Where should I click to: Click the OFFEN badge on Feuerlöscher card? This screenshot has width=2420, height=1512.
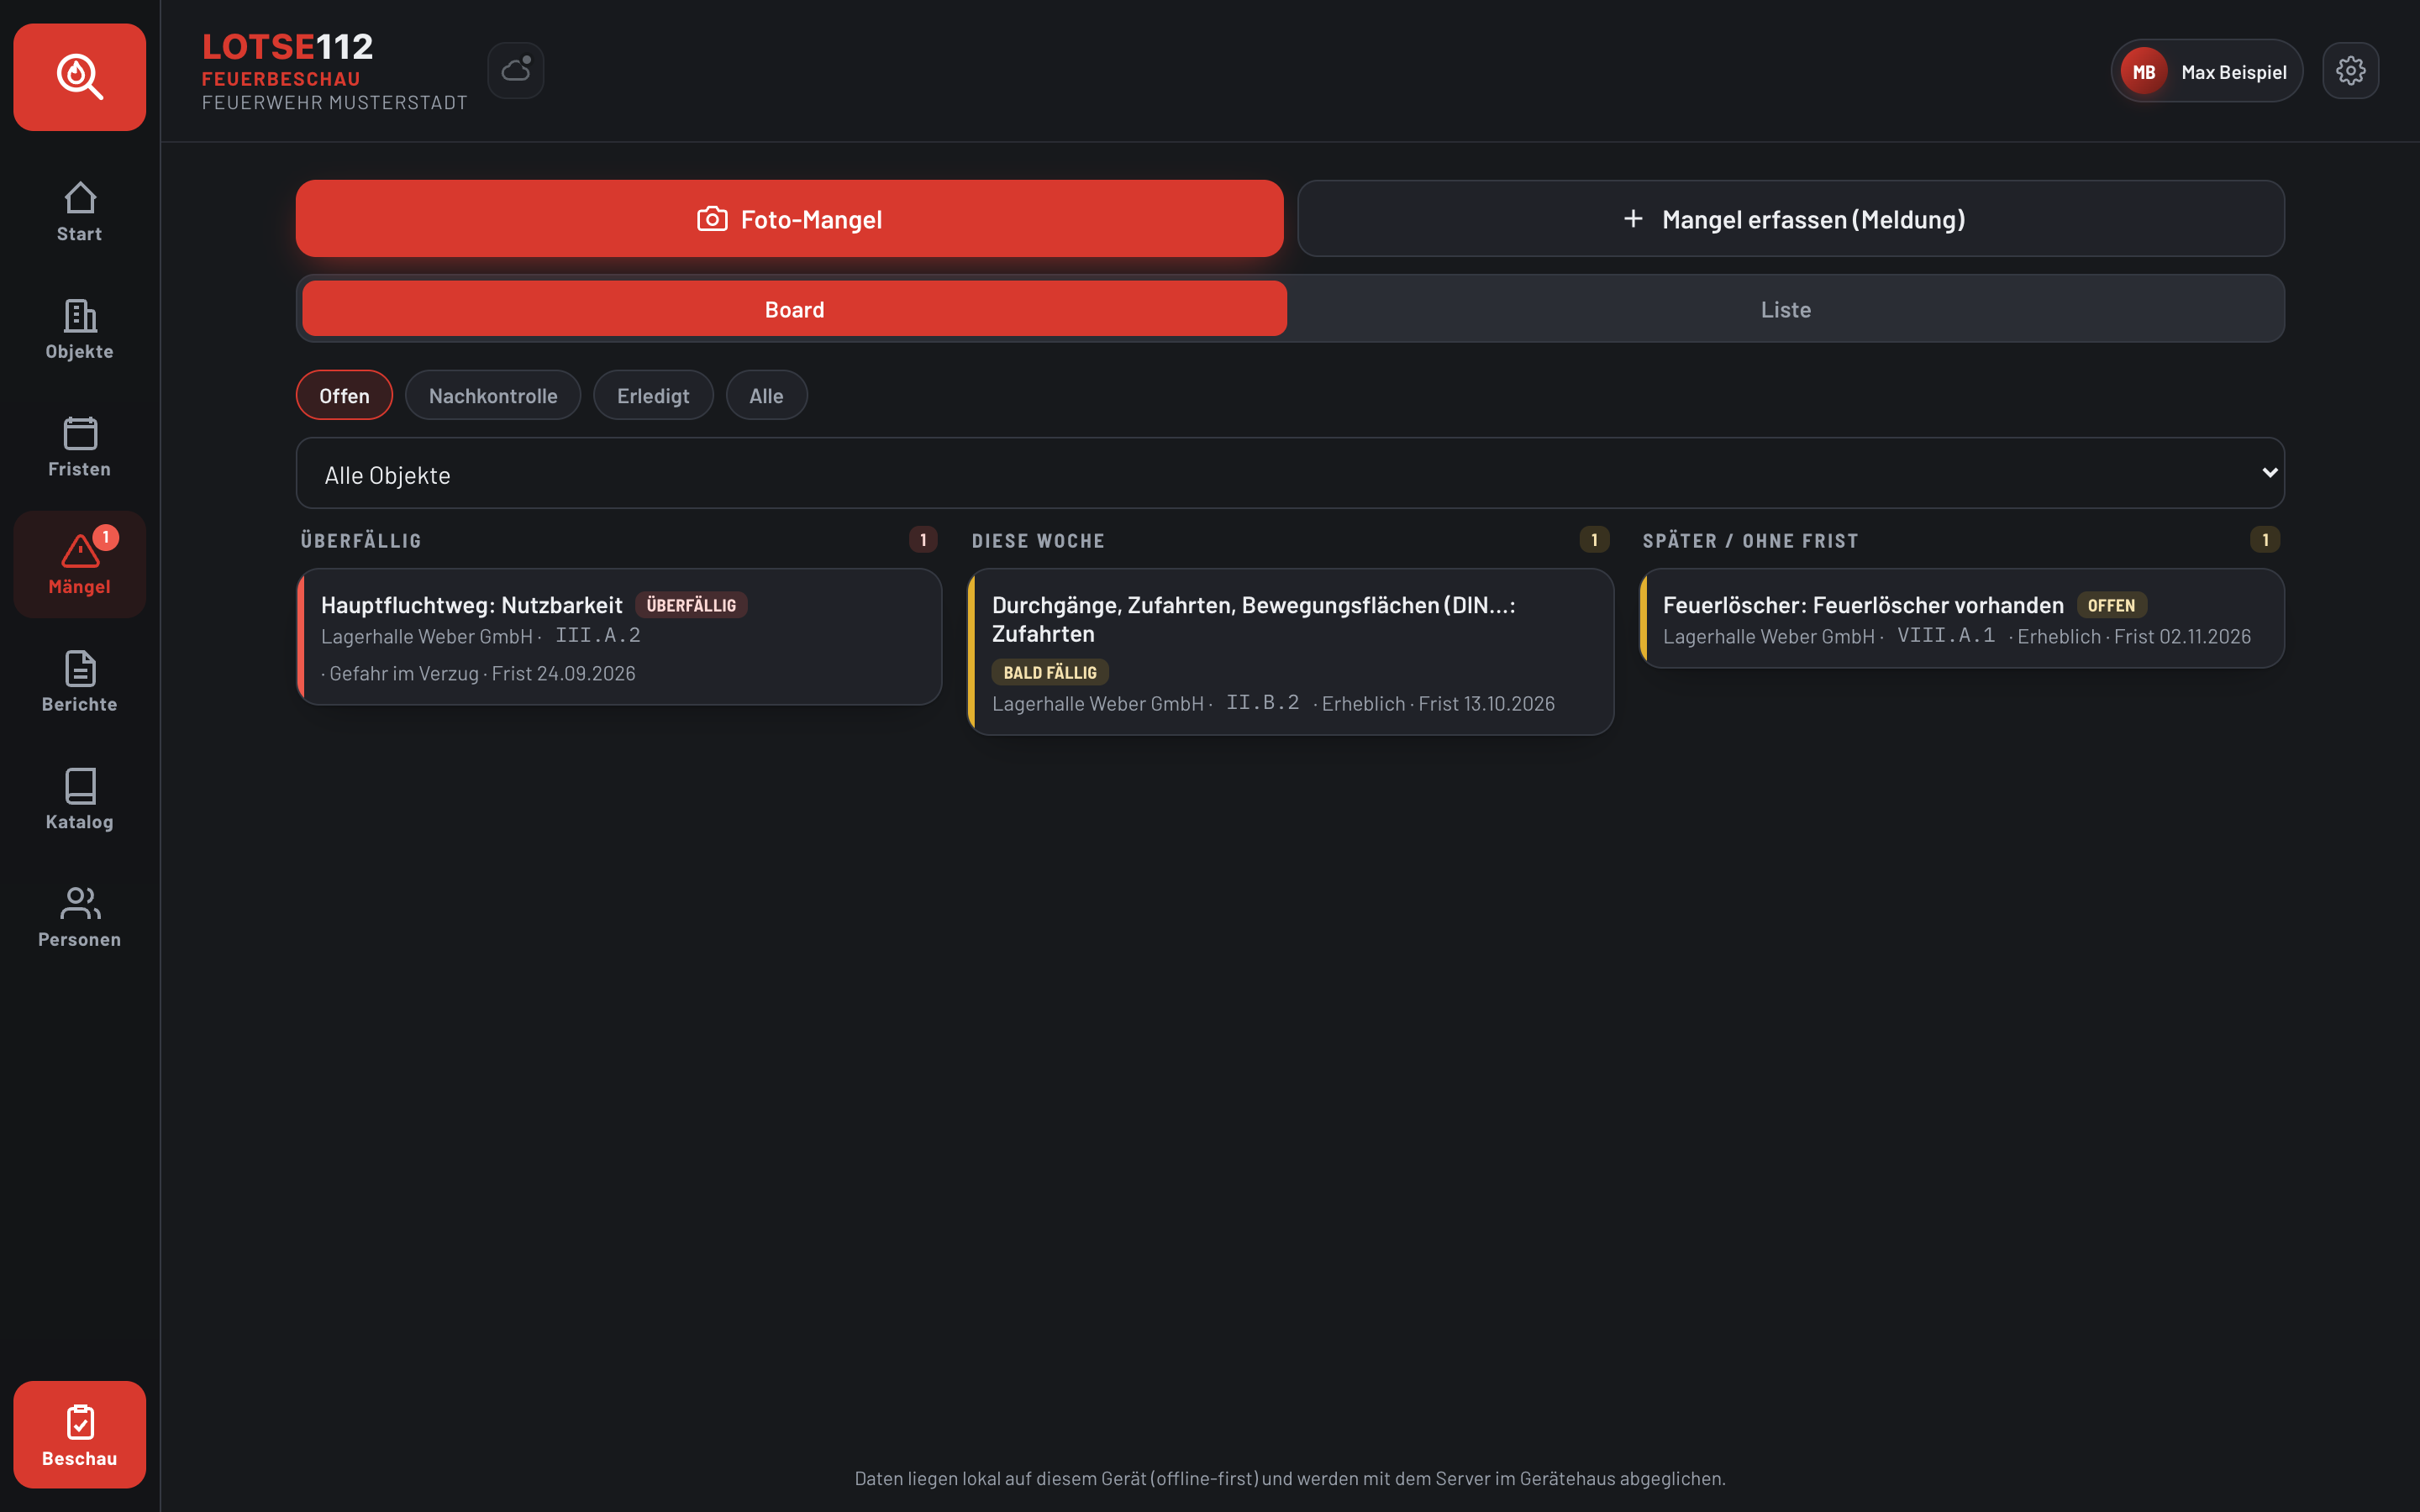2111,605
